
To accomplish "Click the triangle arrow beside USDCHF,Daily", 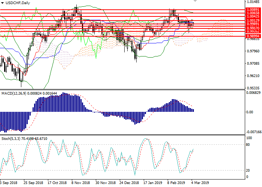I will point(3,3).
